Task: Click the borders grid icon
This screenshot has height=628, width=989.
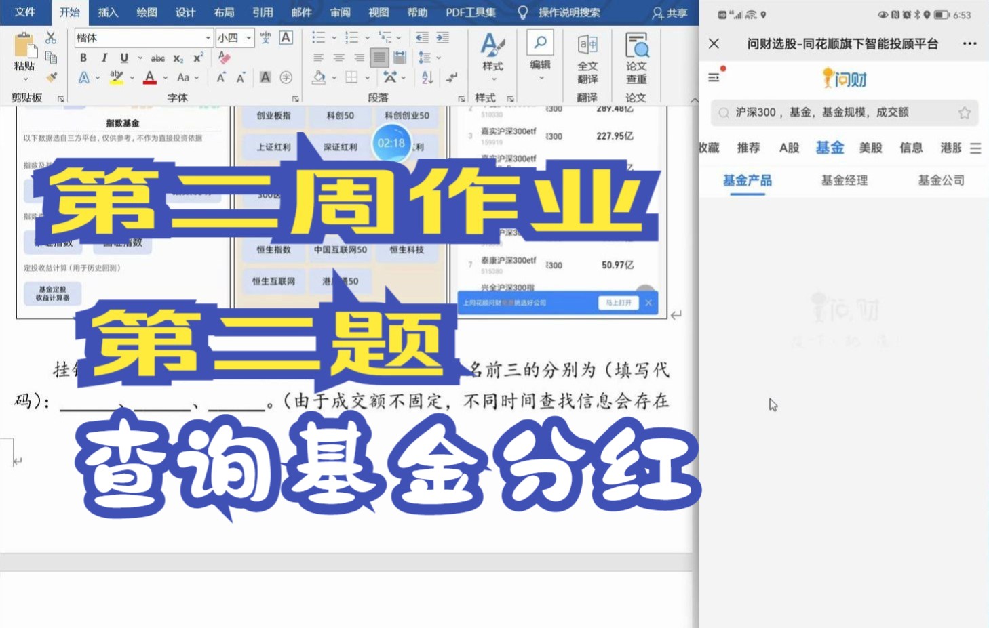Action: pyautogui.click(x=351, y=77)
